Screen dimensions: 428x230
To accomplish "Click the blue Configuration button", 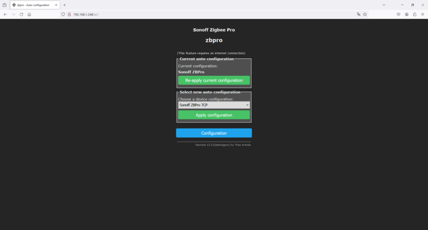I will pyautogui.click(x=214, y=133).
